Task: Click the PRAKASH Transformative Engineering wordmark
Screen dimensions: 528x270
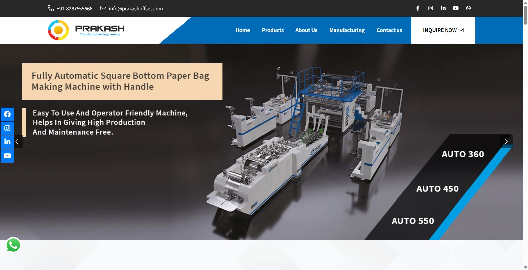Action: pyautogui.click(x=100, y=30)
